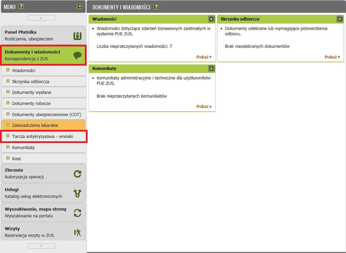Open Komunikaty submenu item
This screenshot has width=346, height=253.
click(43, 147)
